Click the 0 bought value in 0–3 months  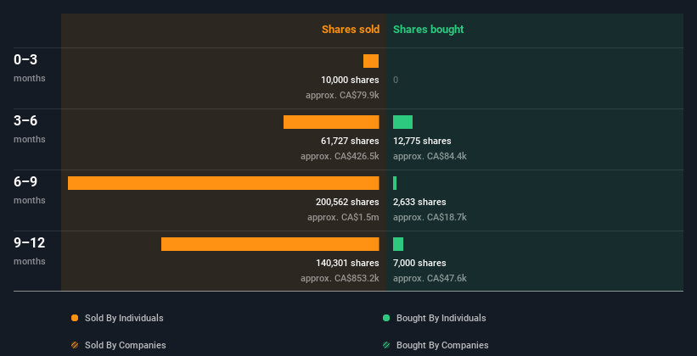(x=396, y=80)
